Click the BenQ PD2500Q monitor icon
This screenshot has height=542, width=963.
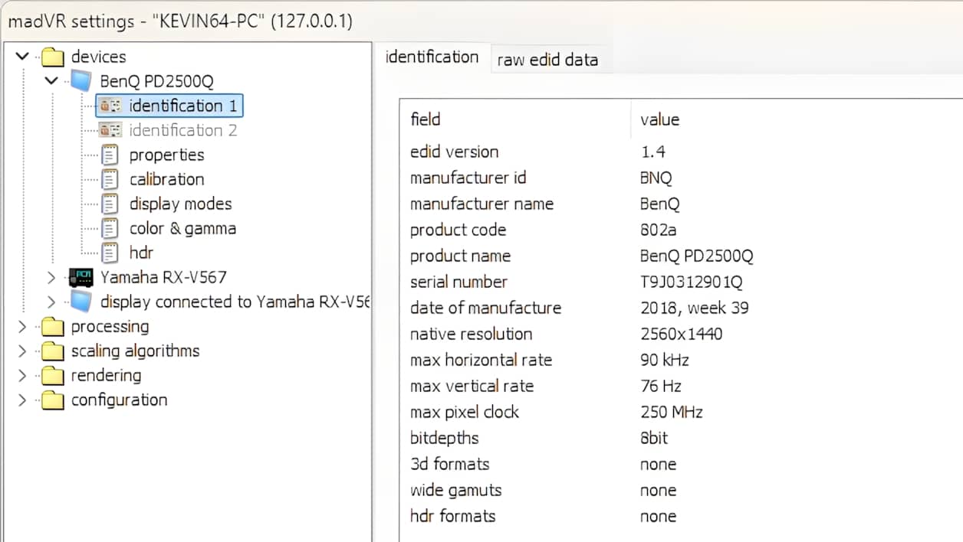[81, 81]
